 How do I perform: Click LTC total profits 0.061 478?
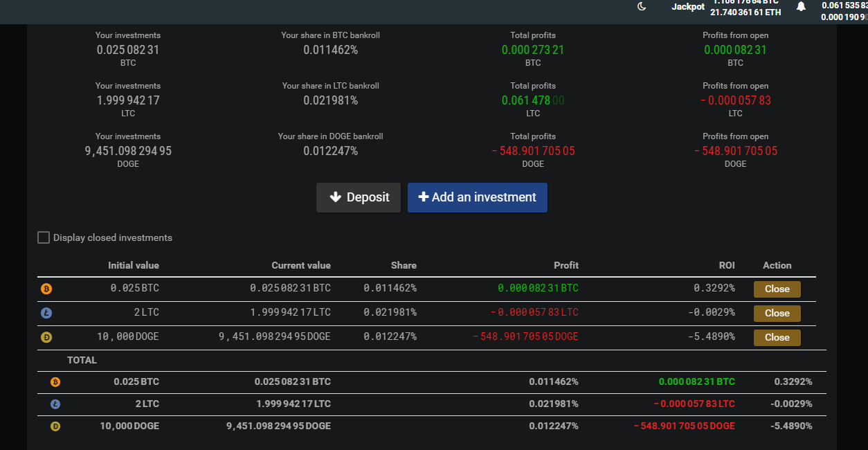[533, 100]
